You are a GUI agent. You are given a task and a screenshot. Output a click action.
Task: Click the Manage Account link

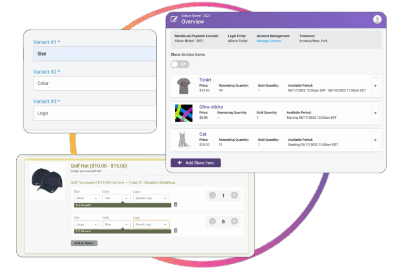269,41
